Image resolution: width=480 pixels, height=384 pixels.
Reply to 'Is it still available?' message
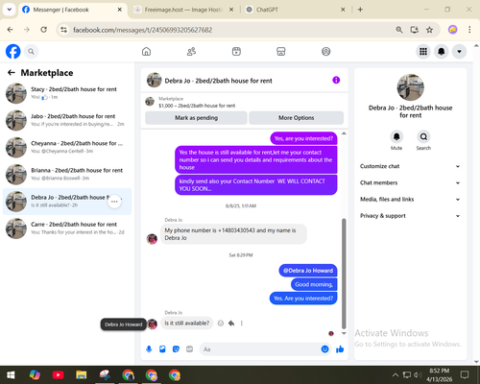(231, 324)
